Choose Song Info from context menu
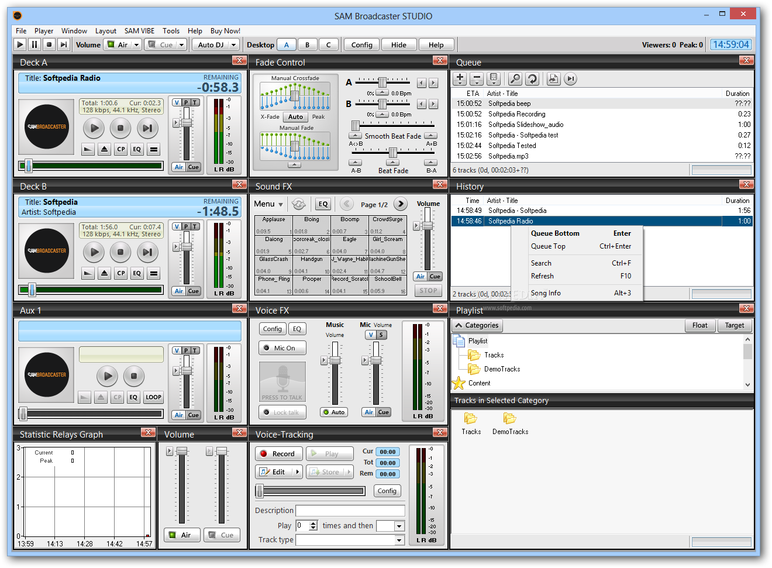 (x=577, y=293)
